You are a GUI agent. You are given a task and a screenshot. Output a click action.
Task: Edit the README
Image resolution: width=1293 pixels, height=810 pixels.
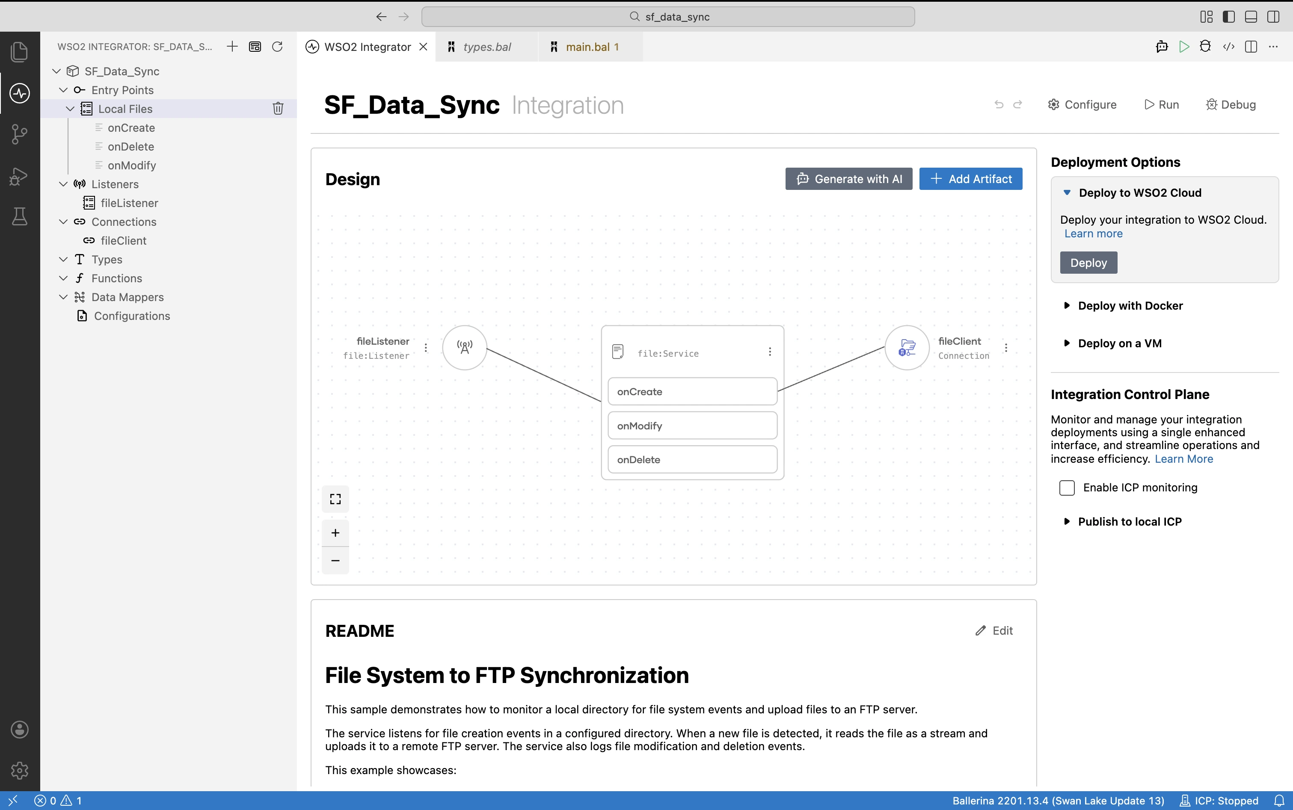(994, 630)
